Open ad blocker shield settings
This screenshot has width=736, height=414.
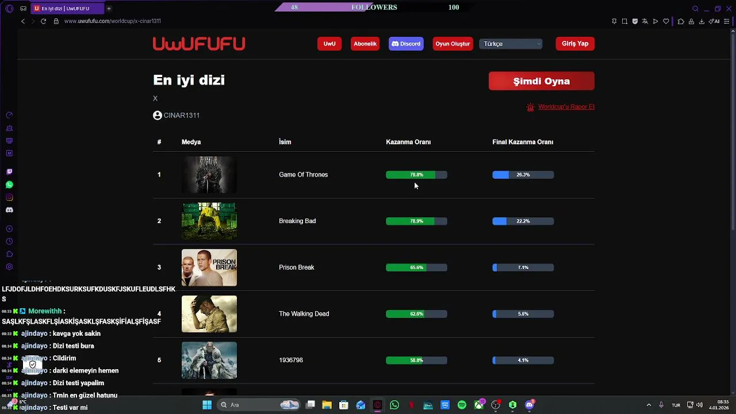[x=635, y=21]
